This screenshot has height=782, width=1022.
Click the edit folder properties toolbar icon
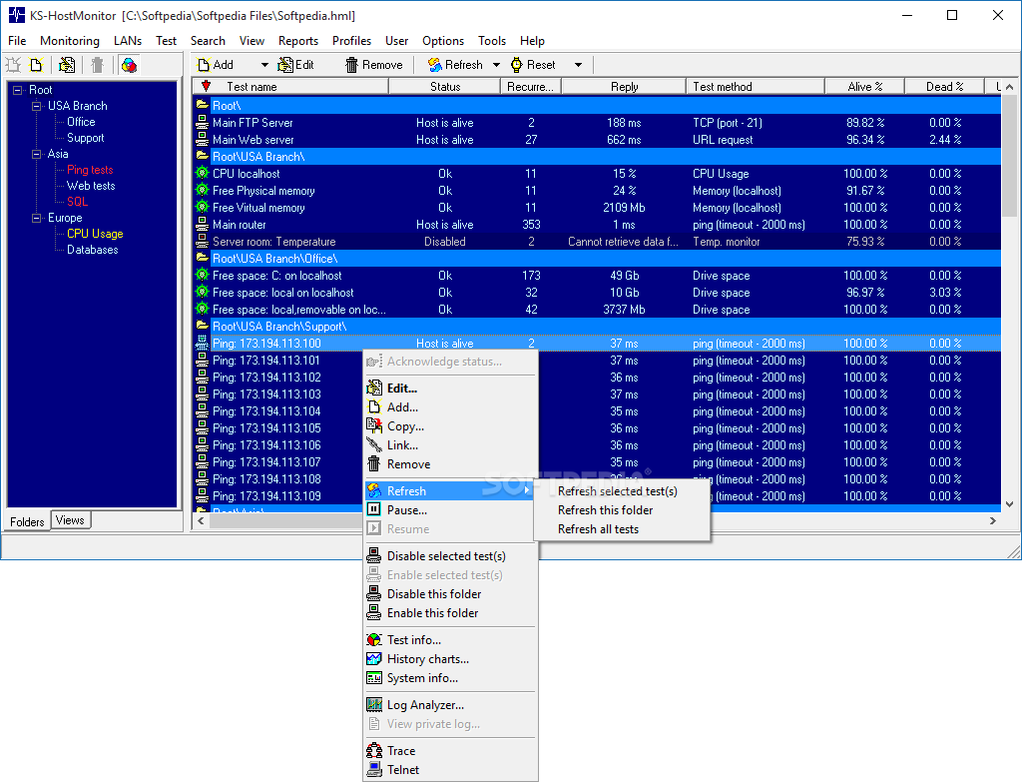67,65
